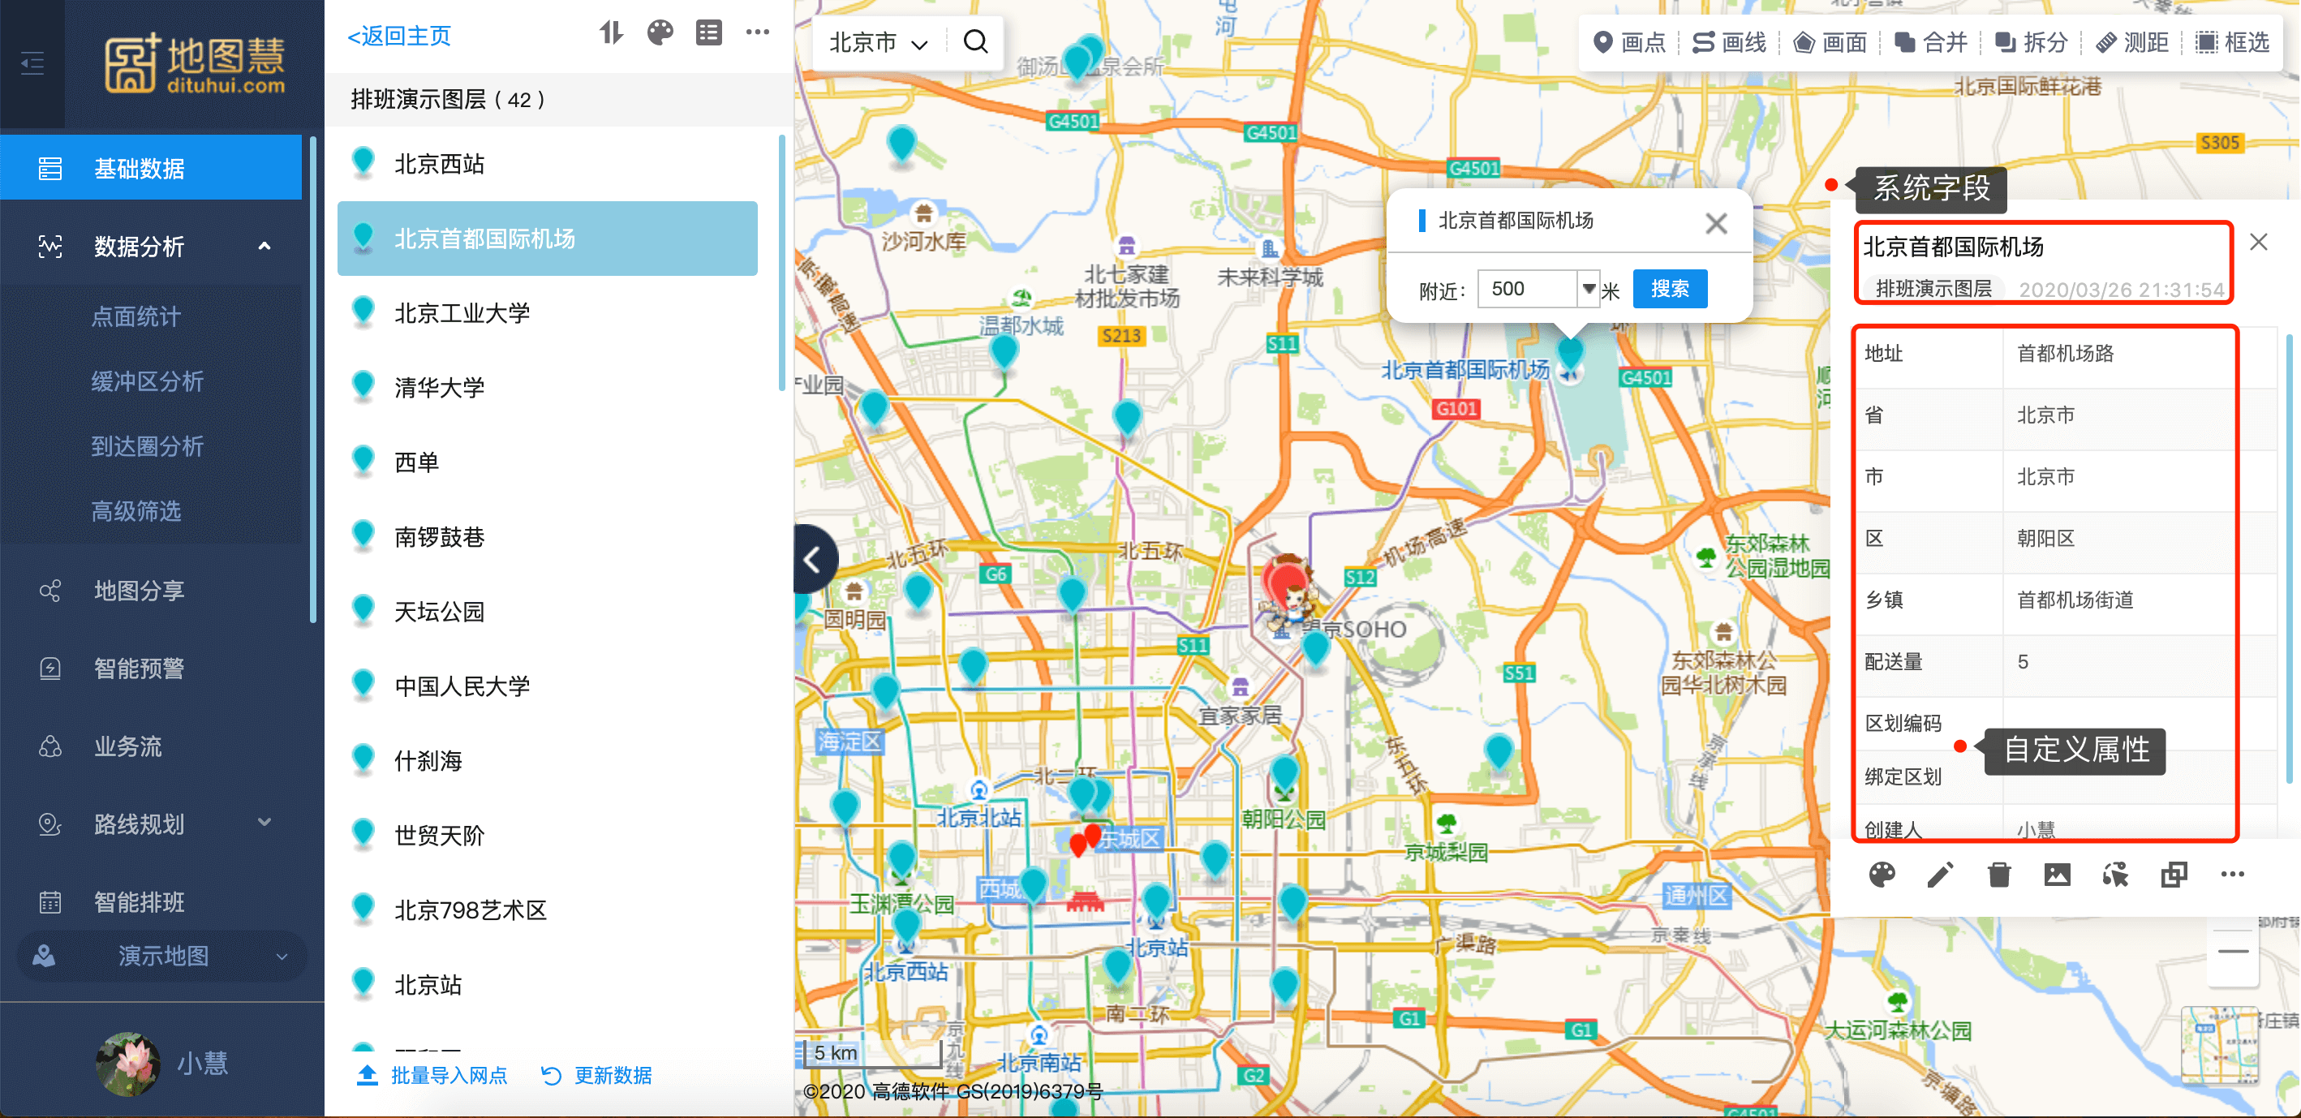Select 清华大学 in the layer list
This screenshot has width=2301, height=1118.
pyautogui.click(x=548, y=388)
